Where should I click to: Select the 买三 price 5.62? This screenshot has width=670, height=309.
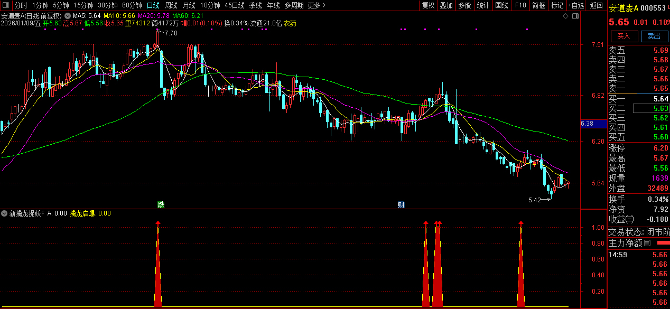660,118
